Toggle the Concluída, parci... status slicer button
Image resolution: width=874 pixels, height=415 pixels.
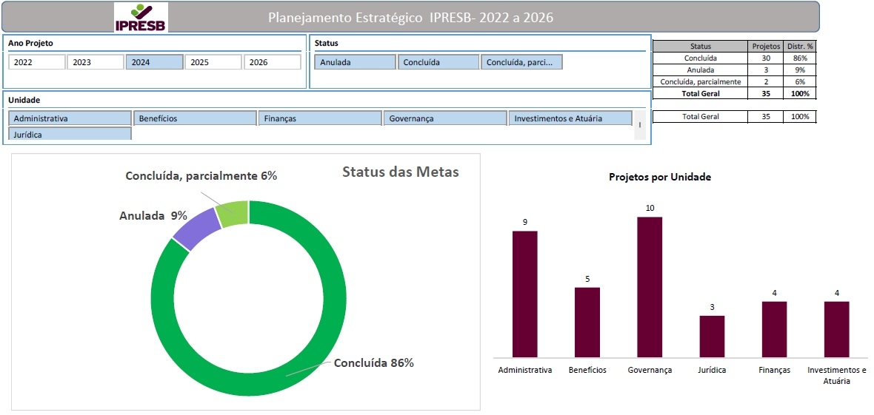(521, 62)
